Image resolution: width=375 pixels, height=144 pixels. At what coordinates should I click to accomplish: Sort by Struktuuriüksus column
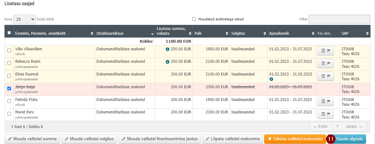click(125, 34)
